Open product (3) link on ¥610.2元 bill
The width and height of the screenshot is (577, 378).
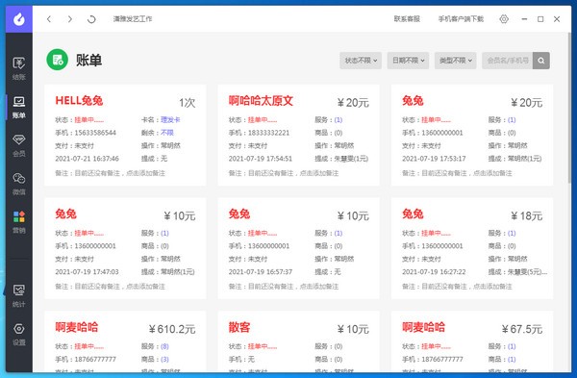(x=164, y=359)
